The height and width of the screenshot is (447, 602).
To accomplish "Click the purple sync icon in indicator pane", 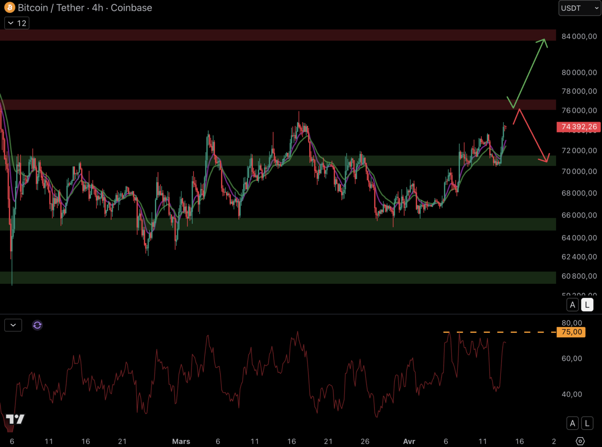I will [37, 325].
